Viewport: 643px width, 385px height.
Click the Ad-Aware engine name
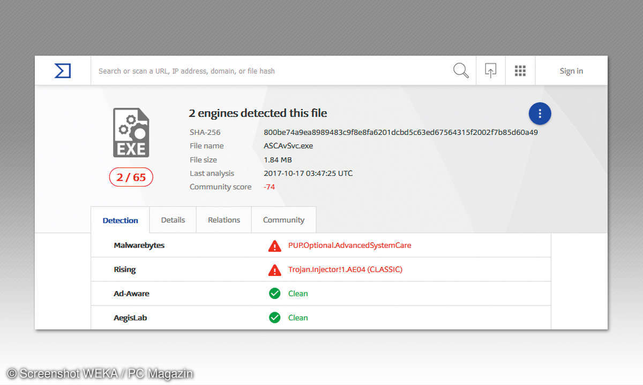pos(131,294)
